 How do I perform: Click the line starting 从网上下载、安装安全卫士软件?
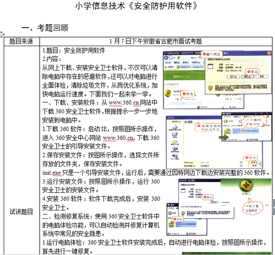tap(100, 68)
